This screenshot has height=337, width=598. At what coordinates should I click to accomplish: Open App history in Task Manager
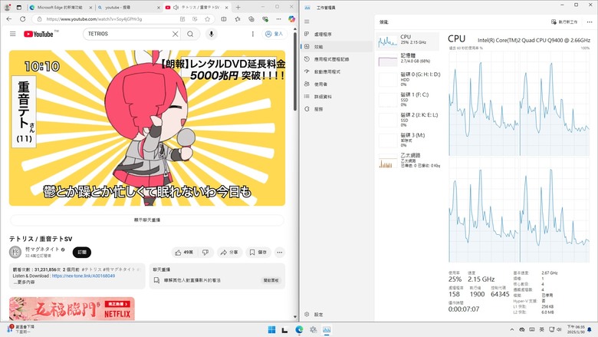click(337, 59)
